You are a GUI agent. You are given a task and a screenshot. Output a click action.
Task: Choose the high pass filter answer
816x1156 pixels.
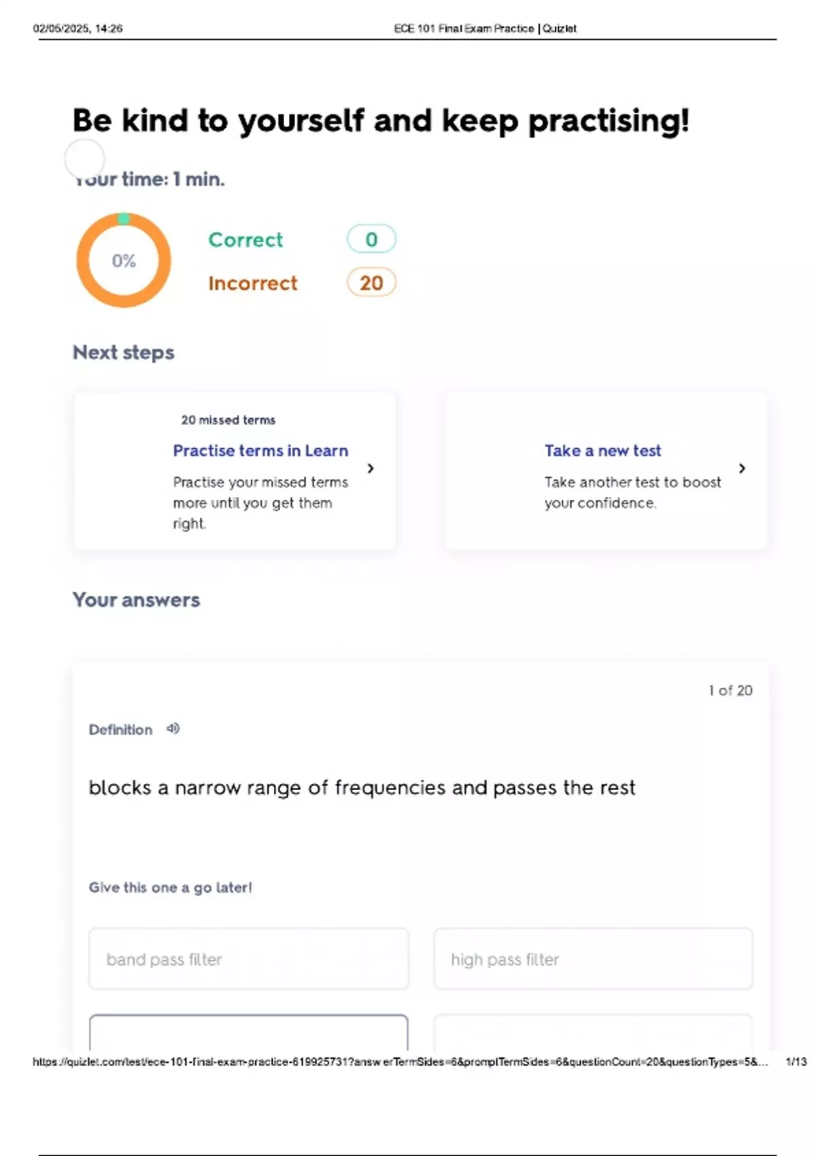[593, 959]
